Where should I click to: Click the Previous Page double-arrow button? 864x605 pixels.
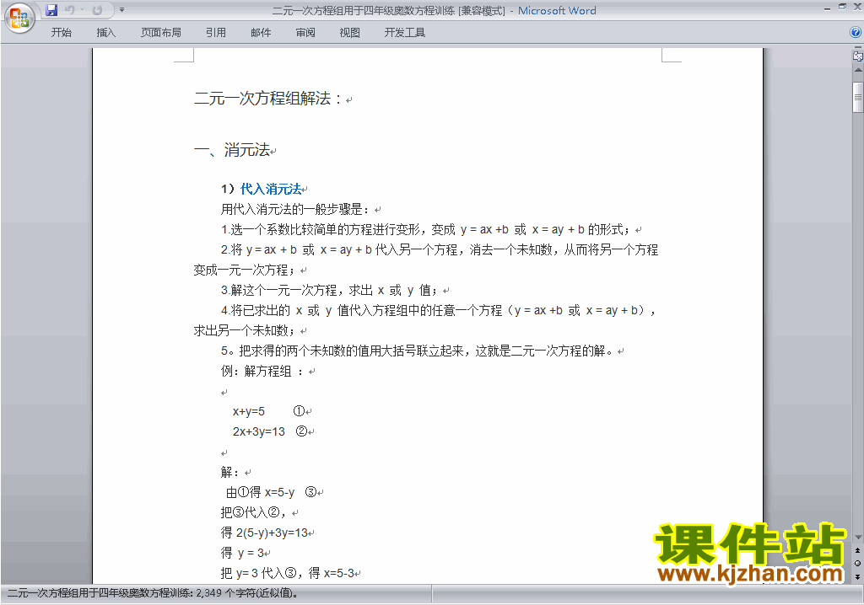858,550
